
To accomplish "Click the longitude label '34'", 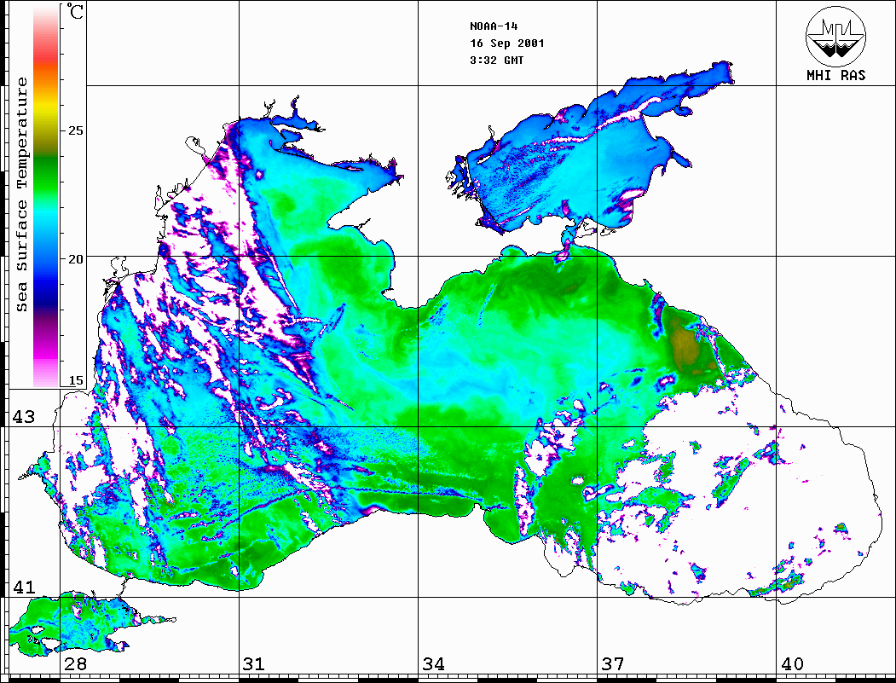I will point(433,664).
